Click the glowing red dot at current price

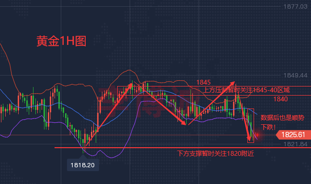click(x=257, y=135)
